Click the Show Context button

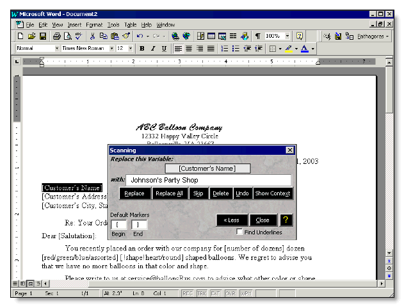272,193
